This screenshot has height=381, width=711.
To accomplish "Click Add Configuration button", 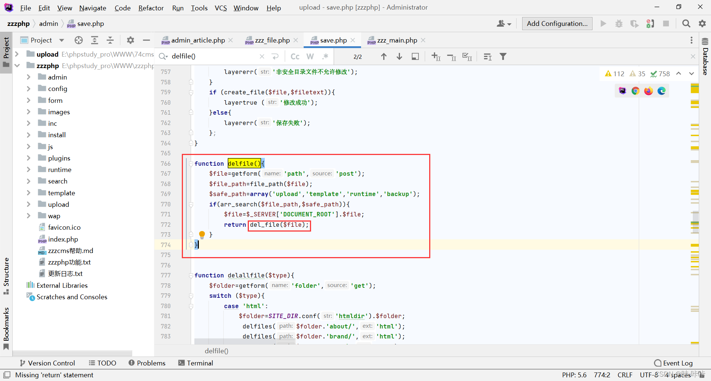I will click(x=557, y=23).
